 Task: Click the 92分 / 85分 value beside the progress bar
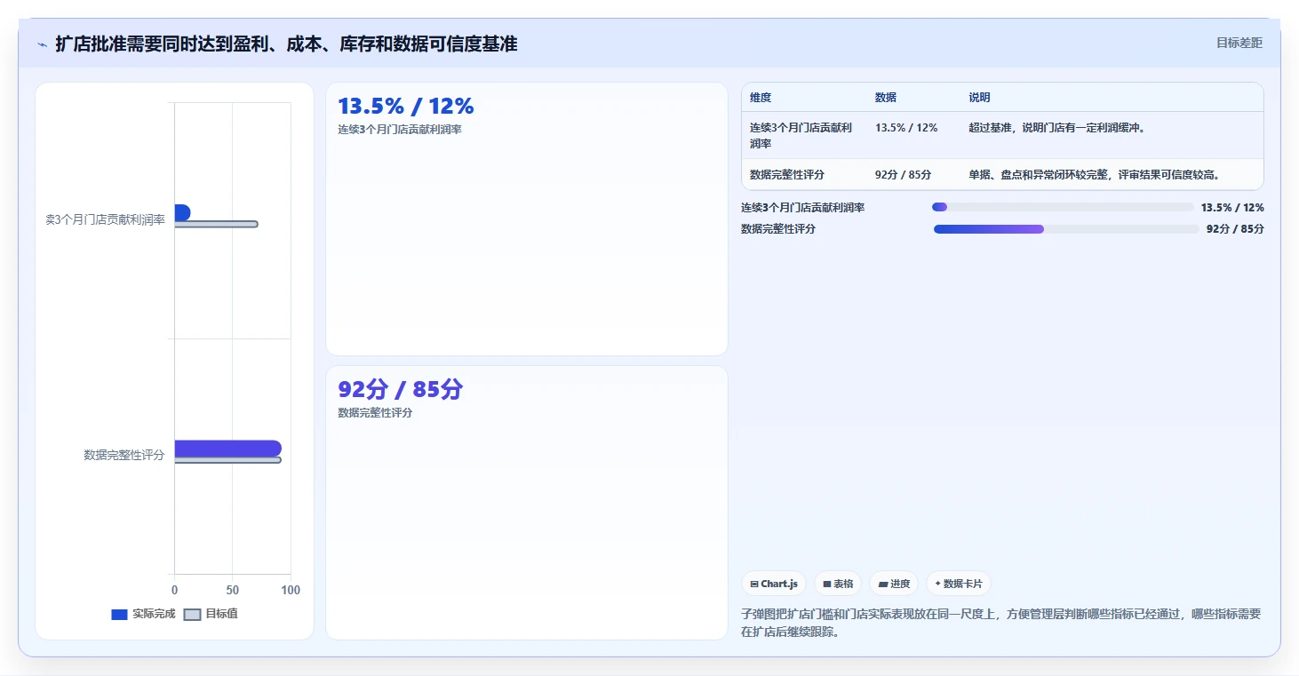point(1235,229)
